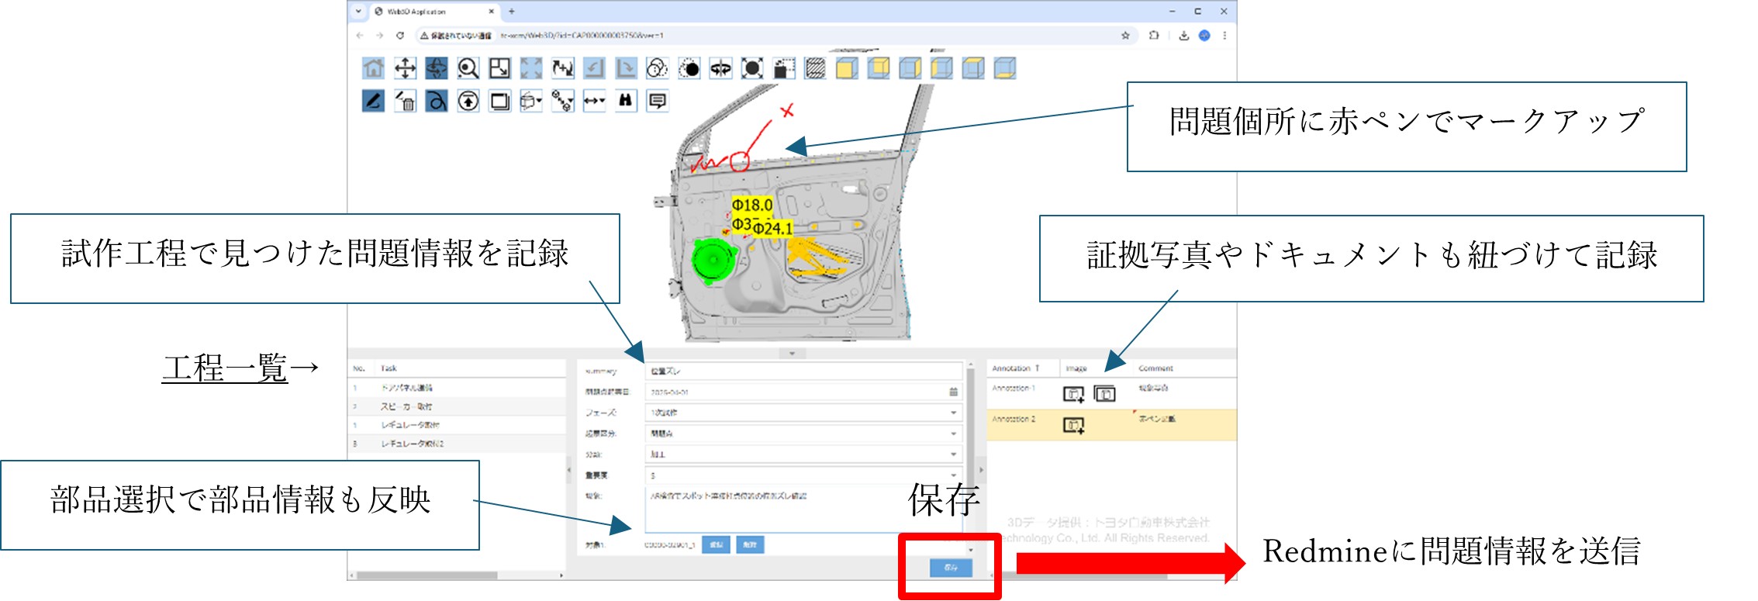1758x601 pixels.
Task: Toggle the hatched section display icon
Action: tap(815, 69)
